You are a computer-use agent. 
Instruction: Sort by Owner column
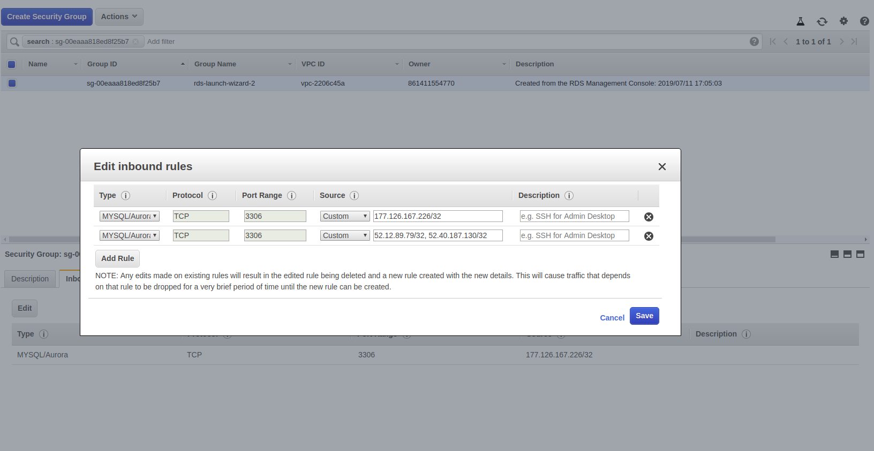point(456,64)
